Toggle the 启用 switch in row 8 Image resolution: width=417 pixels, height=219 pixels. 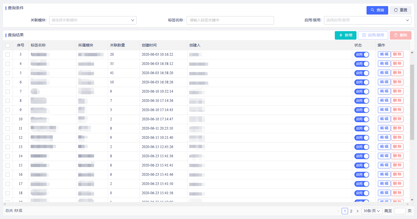[x=362, y=101]
